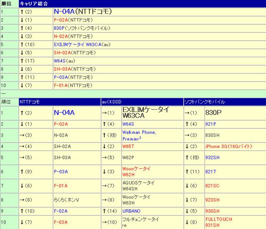The height and width of the screenshot is (229, 266).
Task: Click ↑(17) rank change for W64S(au)
Action: [27, 61]
